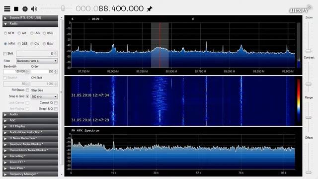The image size is (318, 179).
Task: Mute audio with the speaker icon
Action: click(x=34, y=9)
